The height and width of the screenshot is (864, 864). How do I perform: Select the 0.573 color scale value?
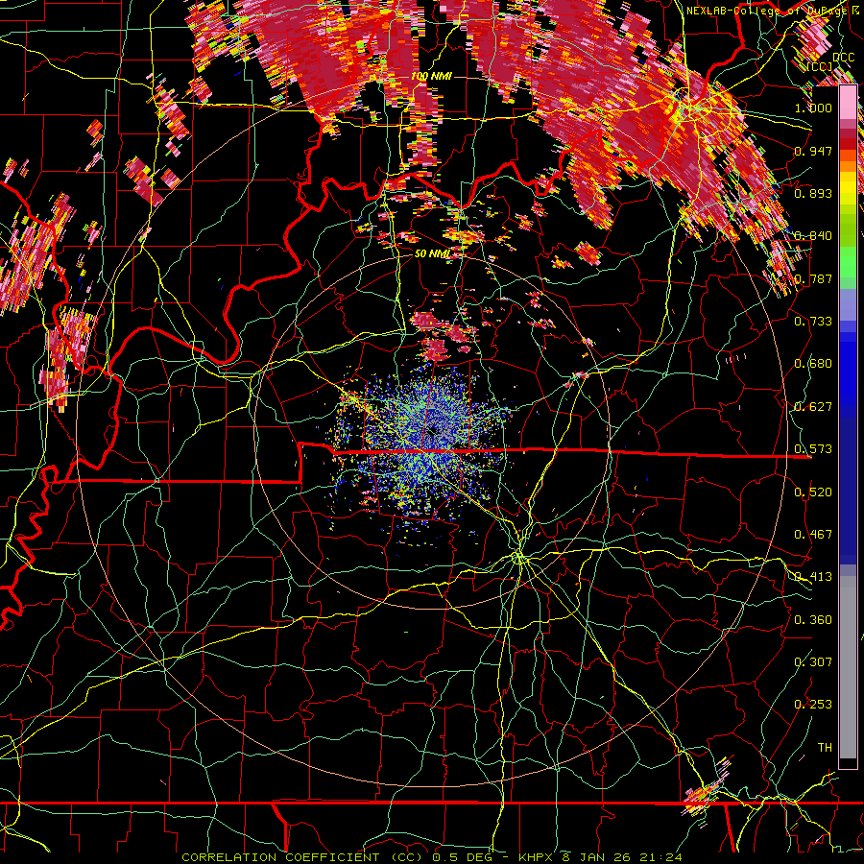(813, 449)
